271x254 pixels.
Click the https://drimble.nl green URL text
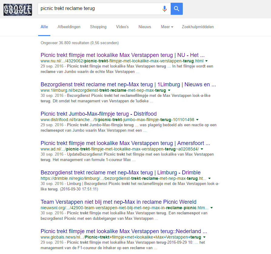123,178
